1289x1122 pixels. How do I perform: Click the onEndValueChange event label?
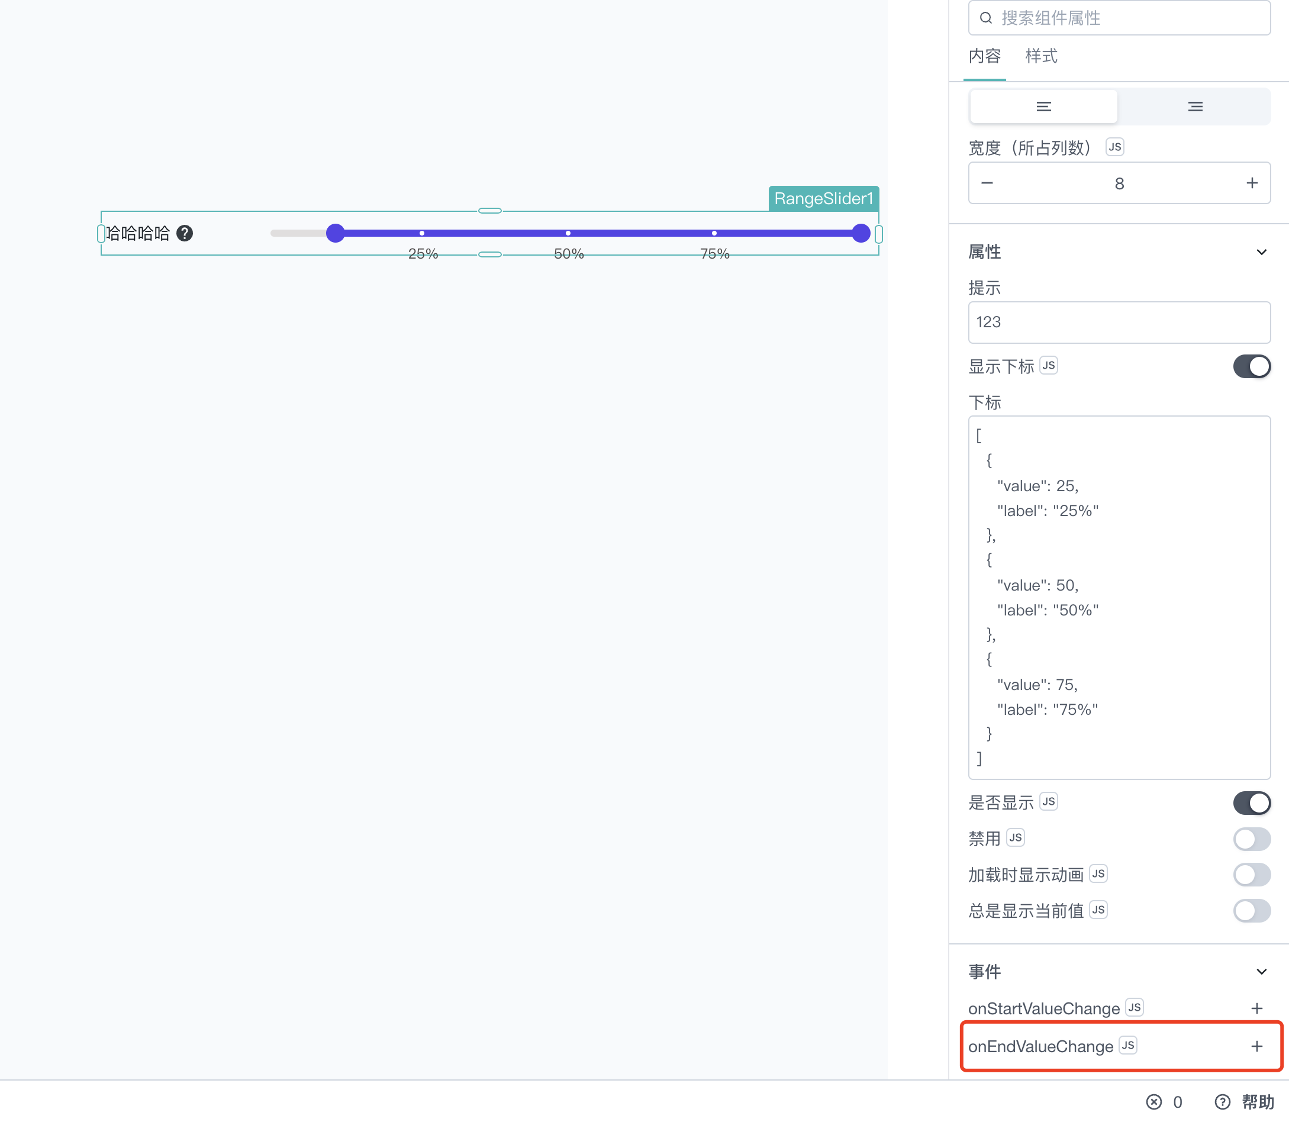(x=1040, y=1046)
